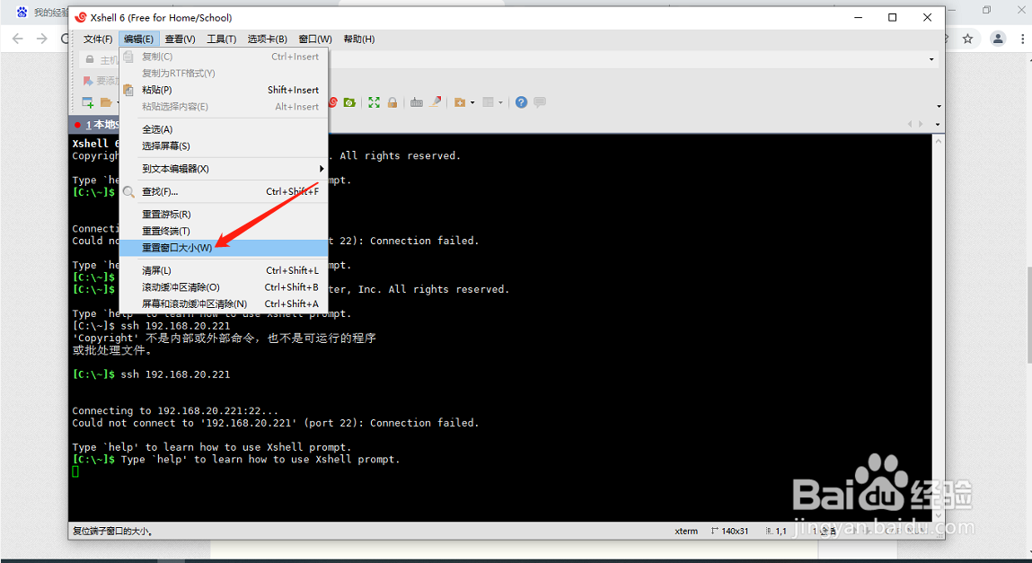Click the green Xmanager toolbar icon
Screen dimensions: 1032x563
pos(349,102)
